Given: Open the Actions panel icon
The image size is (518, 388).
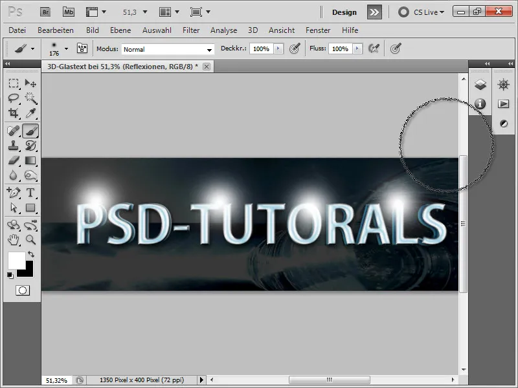Looking at the screenshot, I should [x=504, y=104].
